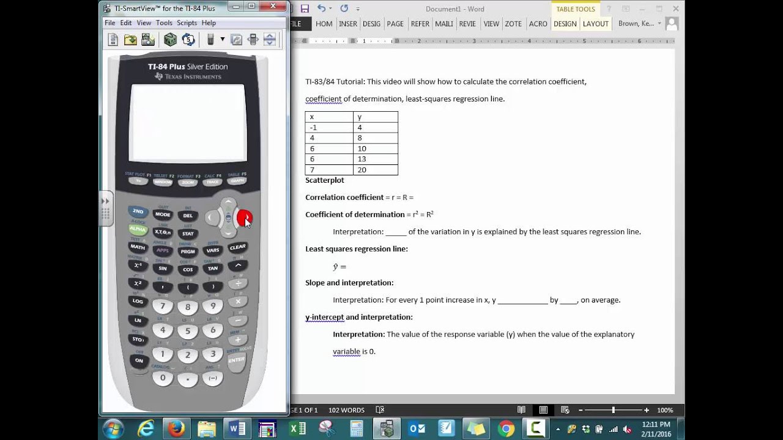Click the up arrow key on calculator
783x440 pixels.
(228, 203)
